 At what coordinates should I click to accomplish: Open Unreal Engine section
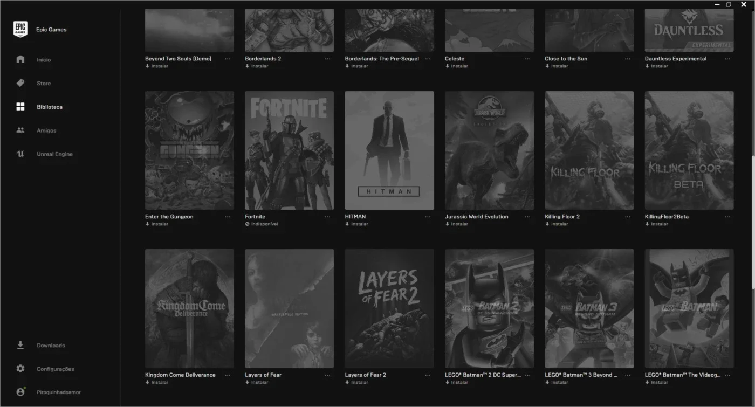coord(54,154)
